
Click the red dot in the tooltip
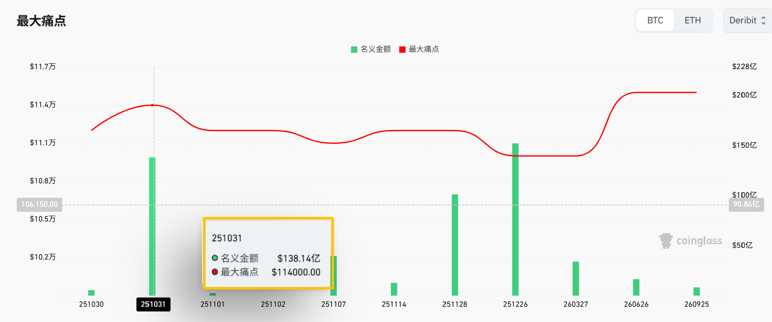click(x=215, y=272)
